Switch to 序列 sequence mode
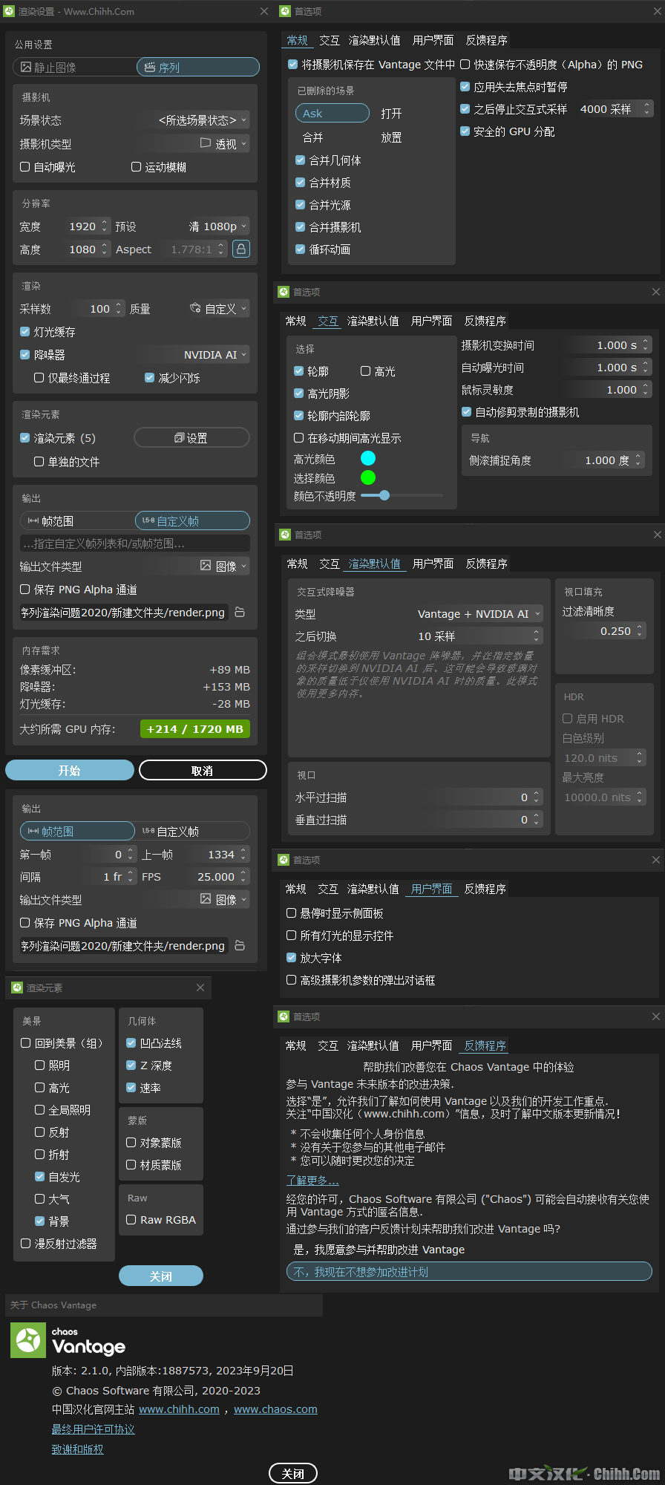This screenshot has width=665, height=1485. [197, 68]
